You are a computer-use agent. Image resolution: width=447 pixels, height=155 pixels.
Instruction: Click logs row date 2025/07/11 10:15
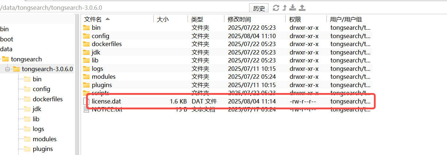pos(252,69)
